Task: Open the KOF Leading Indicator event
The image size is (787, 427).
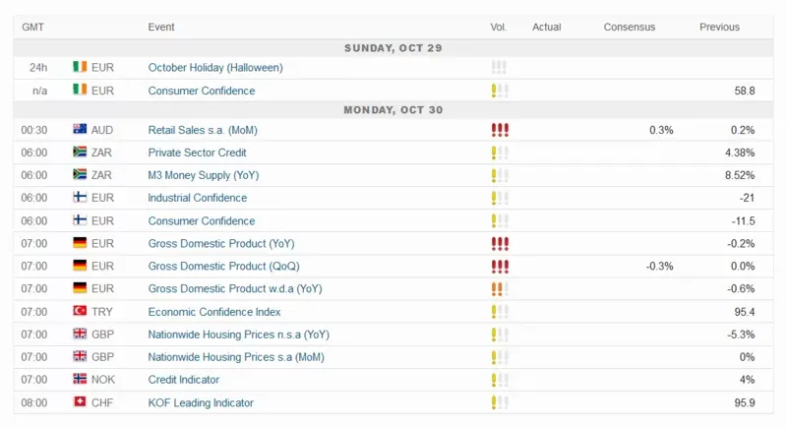Action: (x=201, y=402)
